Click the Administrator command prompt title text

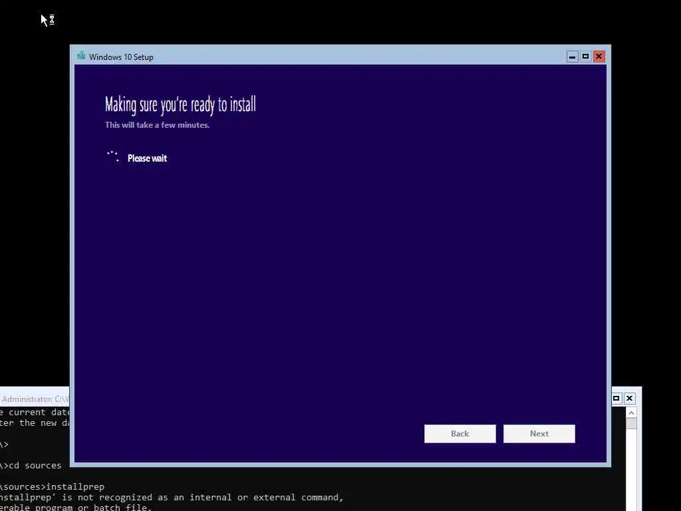coord(35,399)
